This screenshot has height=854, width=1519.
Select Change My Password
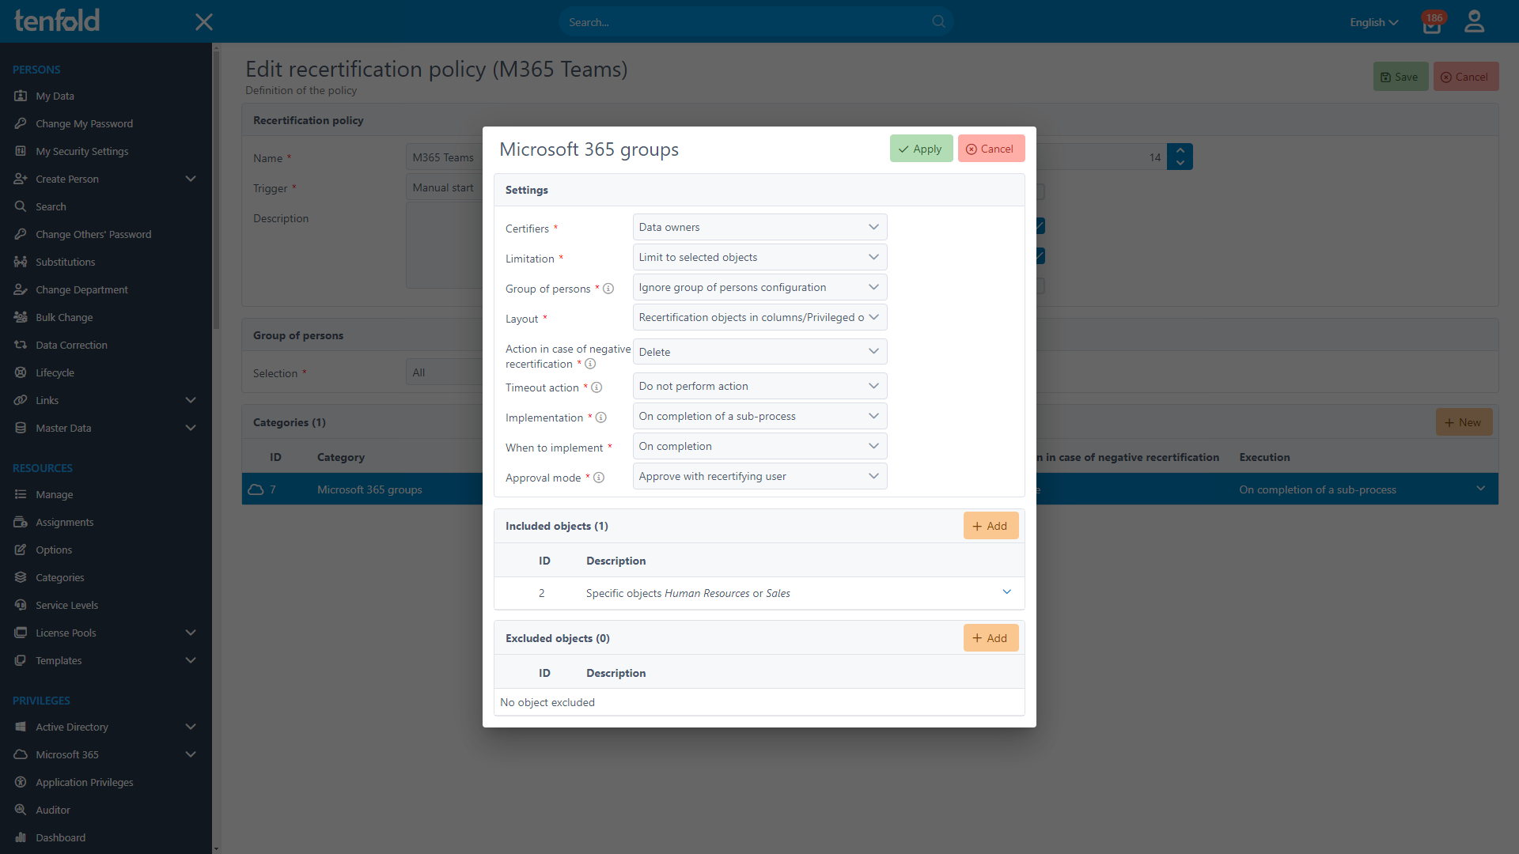(84, 123)
